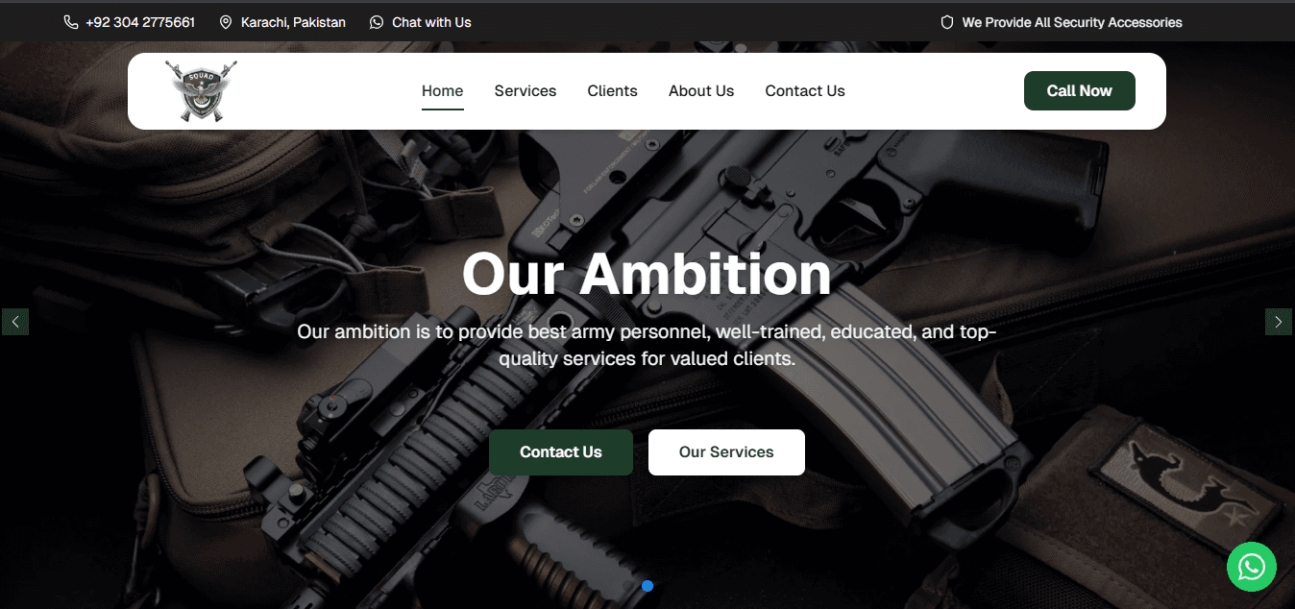The height and width of the screenshot is (609, 1295).
Task: Open the About Us page
Action: 701,91
